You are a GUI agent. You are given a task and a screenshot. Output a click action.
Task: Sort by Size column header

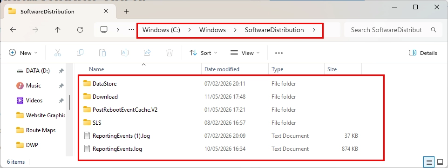pos(332,69)
